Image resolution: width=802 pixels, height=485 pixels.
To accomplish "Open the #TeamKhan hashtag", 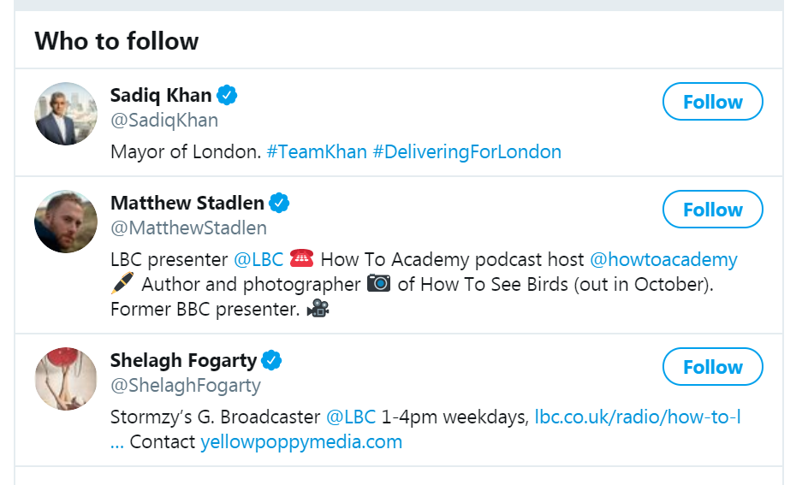I will click(317, 152).
